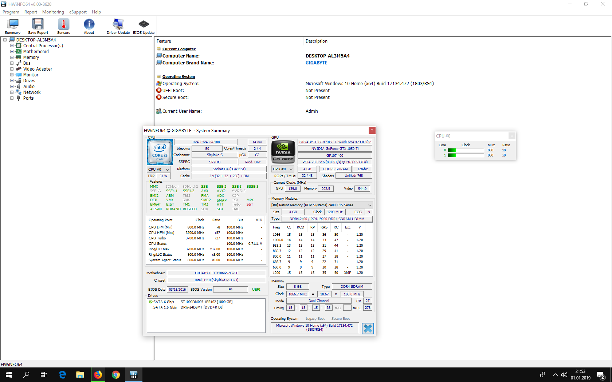Launch Driver Update from the toolbar
The height and width of the screenshot is (382, 612).
pos(118,26)
